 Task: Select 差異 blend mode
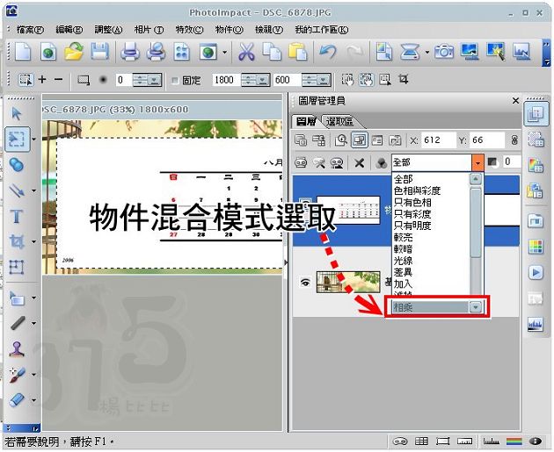403,272
